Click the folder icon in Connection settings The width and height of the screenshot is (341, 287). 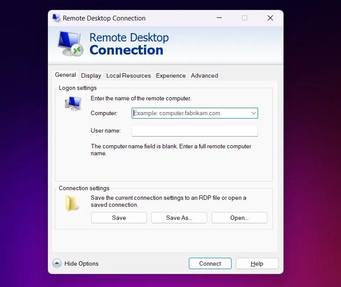pos(72,203)
